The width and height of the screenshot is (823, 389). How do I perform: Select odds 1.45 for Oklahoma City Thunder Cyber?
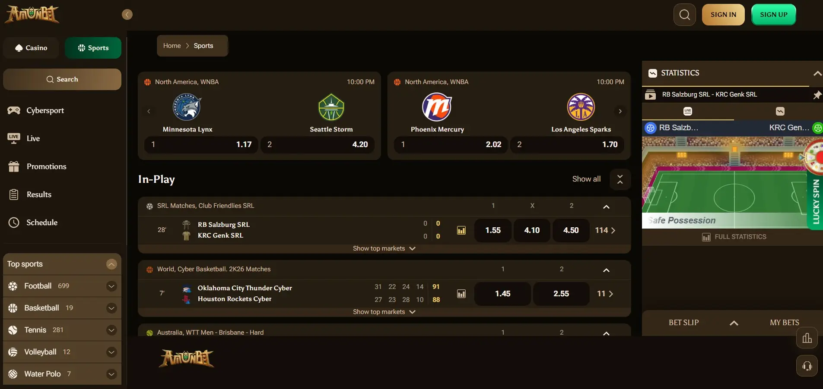click(x=502, y=294)
